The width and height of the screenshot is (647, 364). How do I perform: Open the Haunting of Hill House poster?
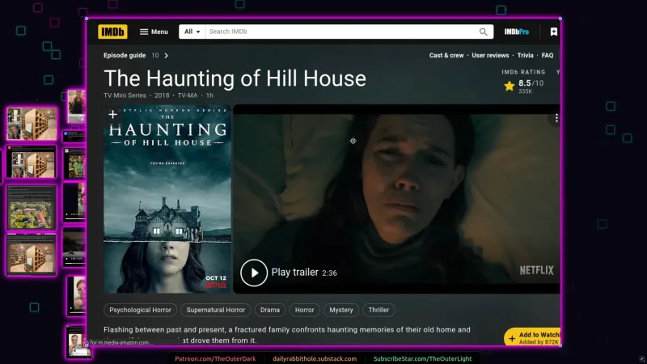coord(167,199)
